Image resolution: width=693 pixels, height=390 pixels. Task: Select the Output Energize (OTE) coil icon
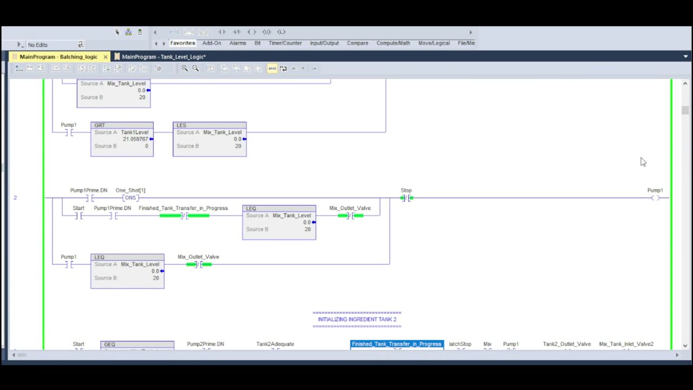(252, 32)
